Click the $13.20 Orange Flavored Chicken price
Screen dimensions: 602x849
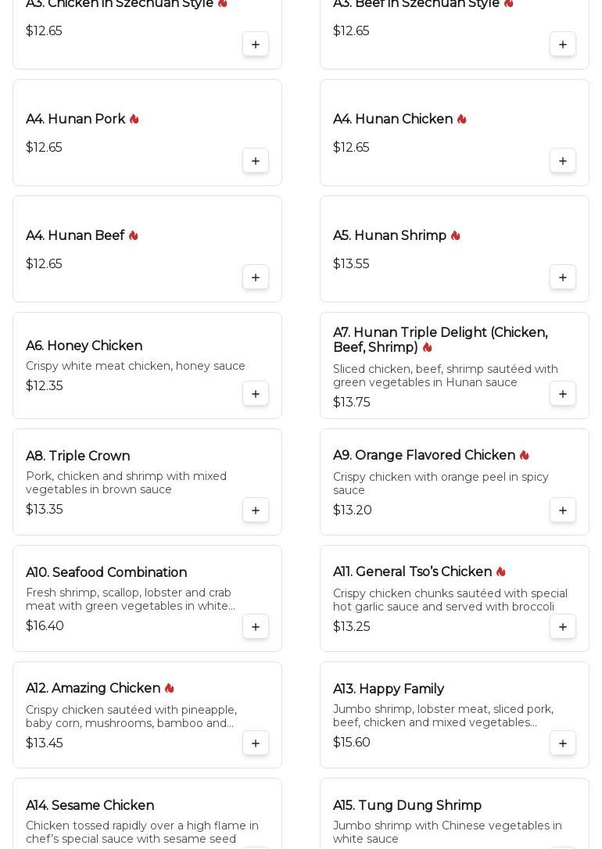click(353, 510)
